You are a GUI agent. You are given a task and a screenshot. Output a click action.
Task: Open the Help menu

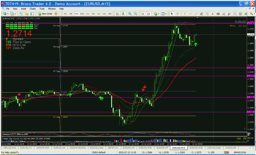(x=61, y=9)
